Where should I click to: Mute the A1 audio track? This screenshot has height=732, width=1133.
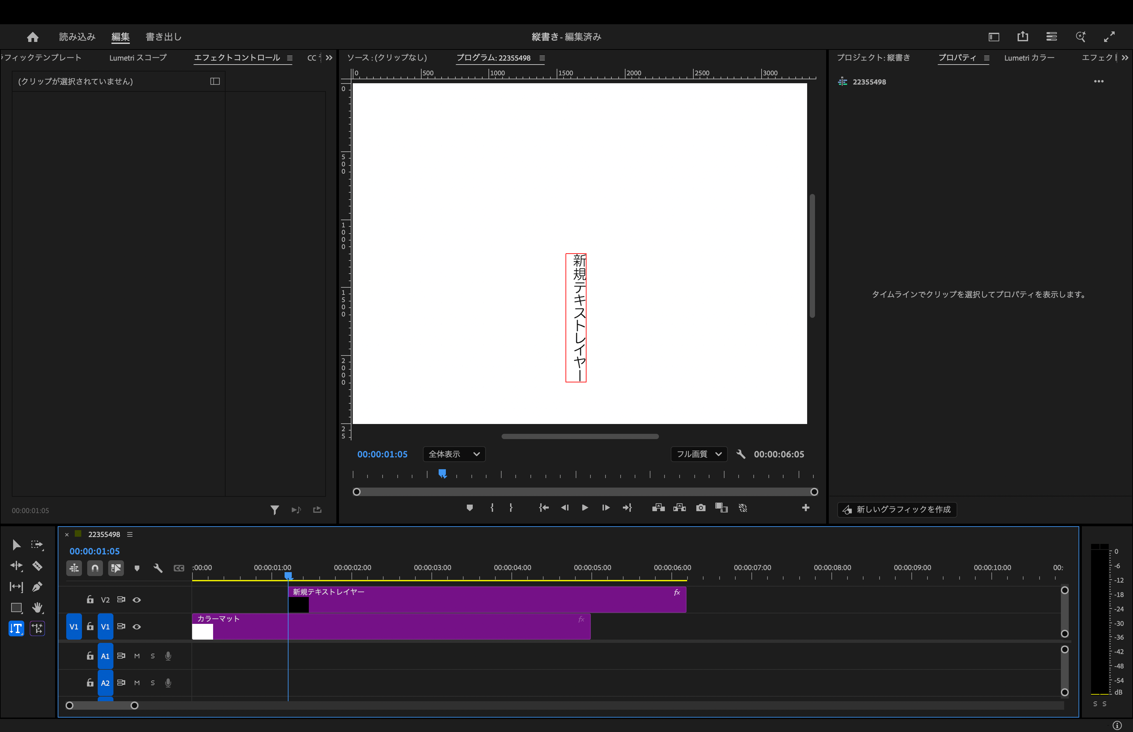tap(137, 656)
